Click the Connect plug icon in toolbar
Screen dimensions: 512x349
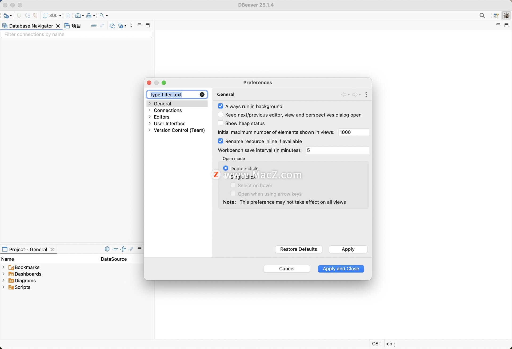[19, 15]
